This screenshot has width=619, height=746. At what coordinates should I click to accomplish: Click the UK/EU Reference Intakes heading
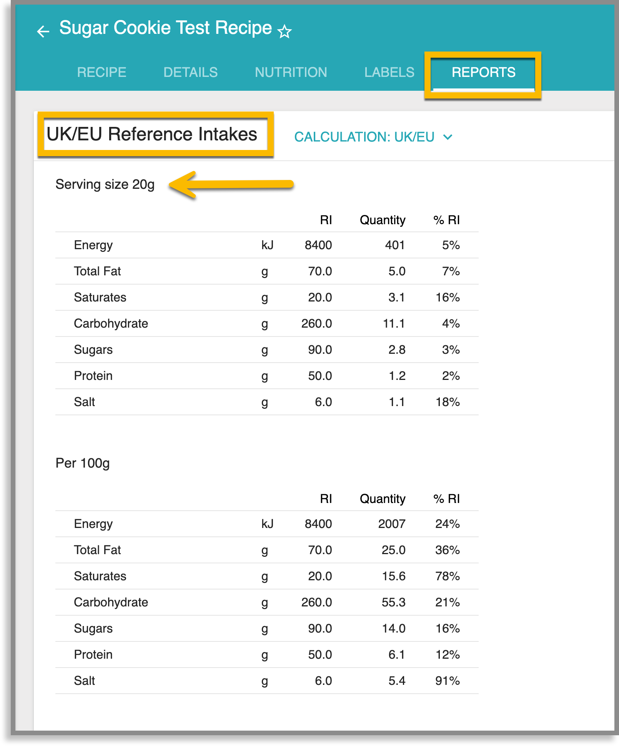click(152, 134)
